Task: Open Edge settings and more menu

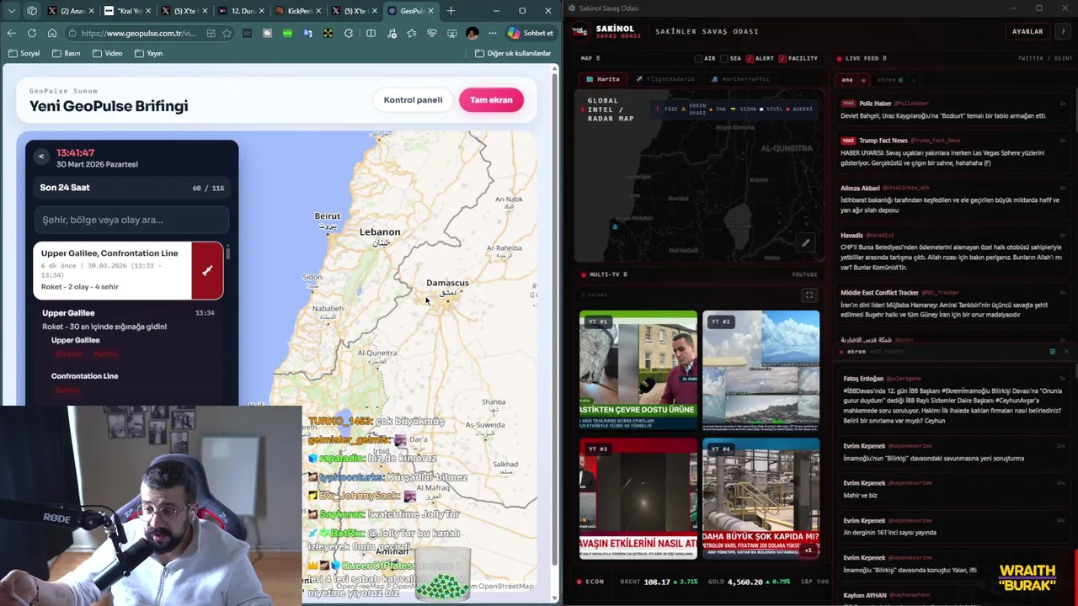Action: pos(492,33)
